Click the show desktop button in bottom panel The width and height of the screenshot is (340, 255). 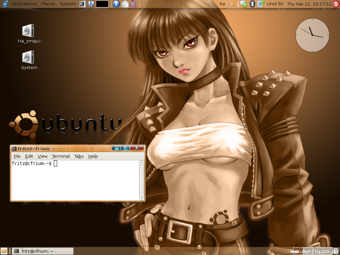click(x=4, y=251)
